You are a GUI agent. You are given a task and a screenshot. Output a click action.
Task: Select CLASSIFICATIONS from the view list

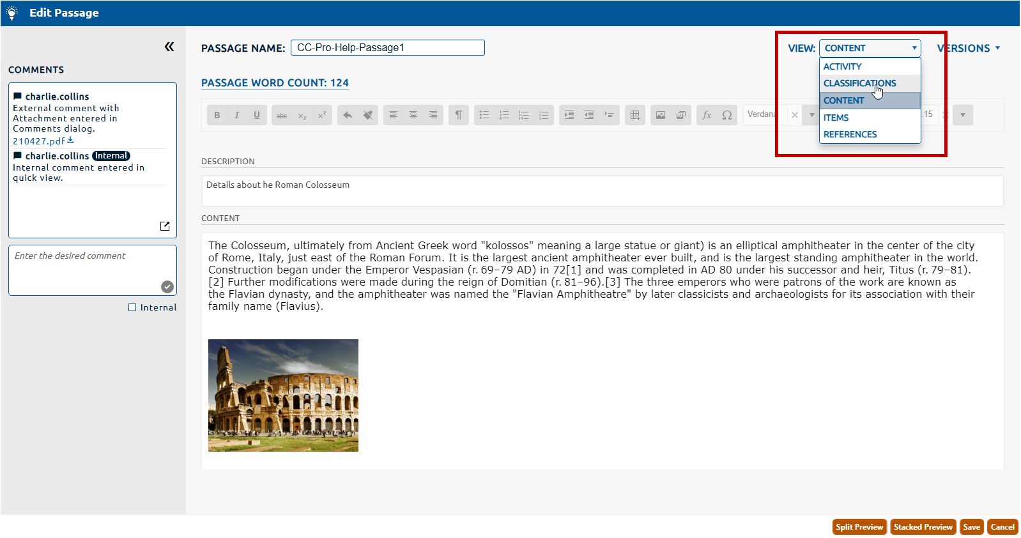click(x=859, y=84)
